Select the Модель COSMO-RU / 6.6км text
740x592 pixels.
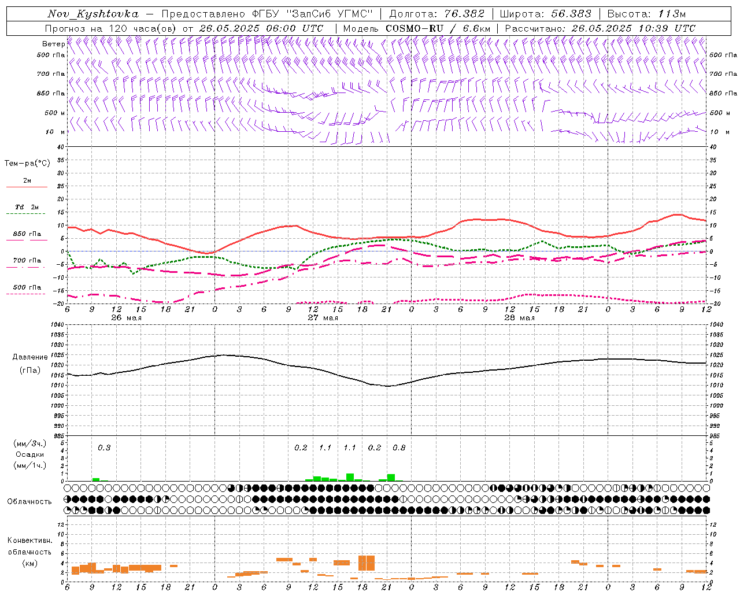click(x=417, y=28)
